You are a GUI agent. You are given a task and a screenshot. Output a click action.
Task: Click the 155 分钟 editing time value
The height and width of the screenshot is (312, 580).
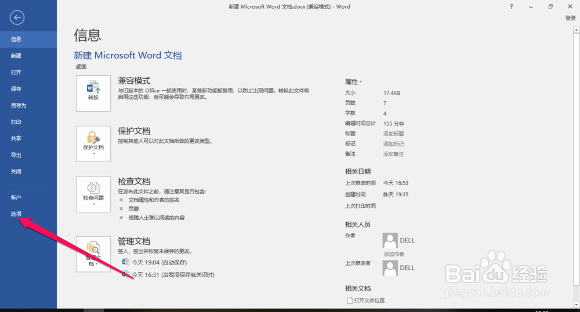tap(394, 123)
